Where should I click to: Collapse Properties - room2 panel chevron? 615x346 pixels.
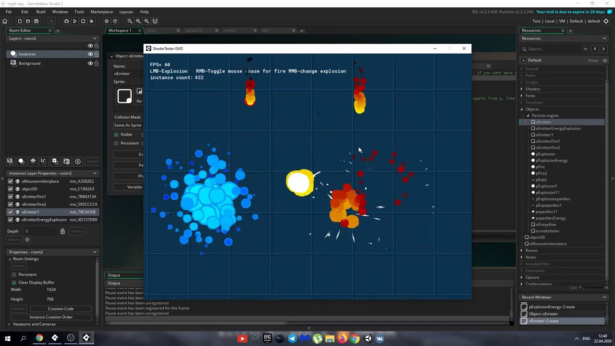coord(95,252)
